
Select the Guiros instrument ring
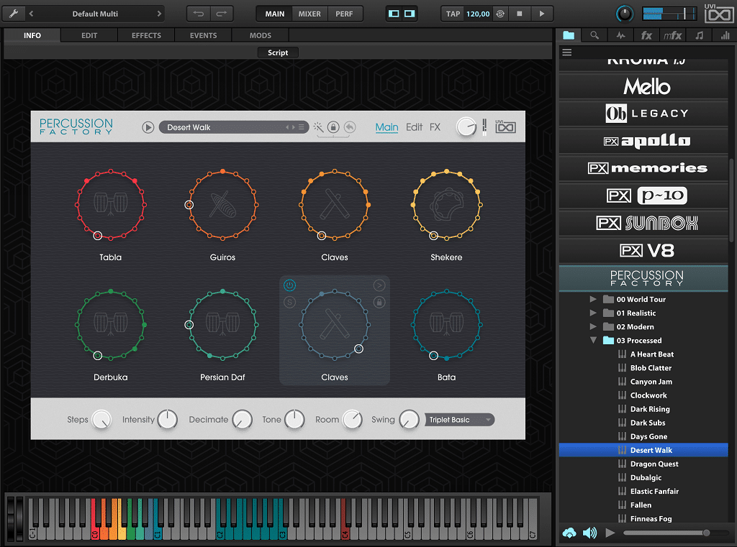222,205
